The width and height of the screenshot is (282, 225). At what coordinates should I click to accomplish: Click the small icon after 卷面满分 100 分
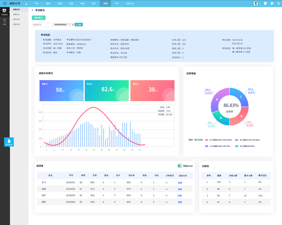coord(126,57)
